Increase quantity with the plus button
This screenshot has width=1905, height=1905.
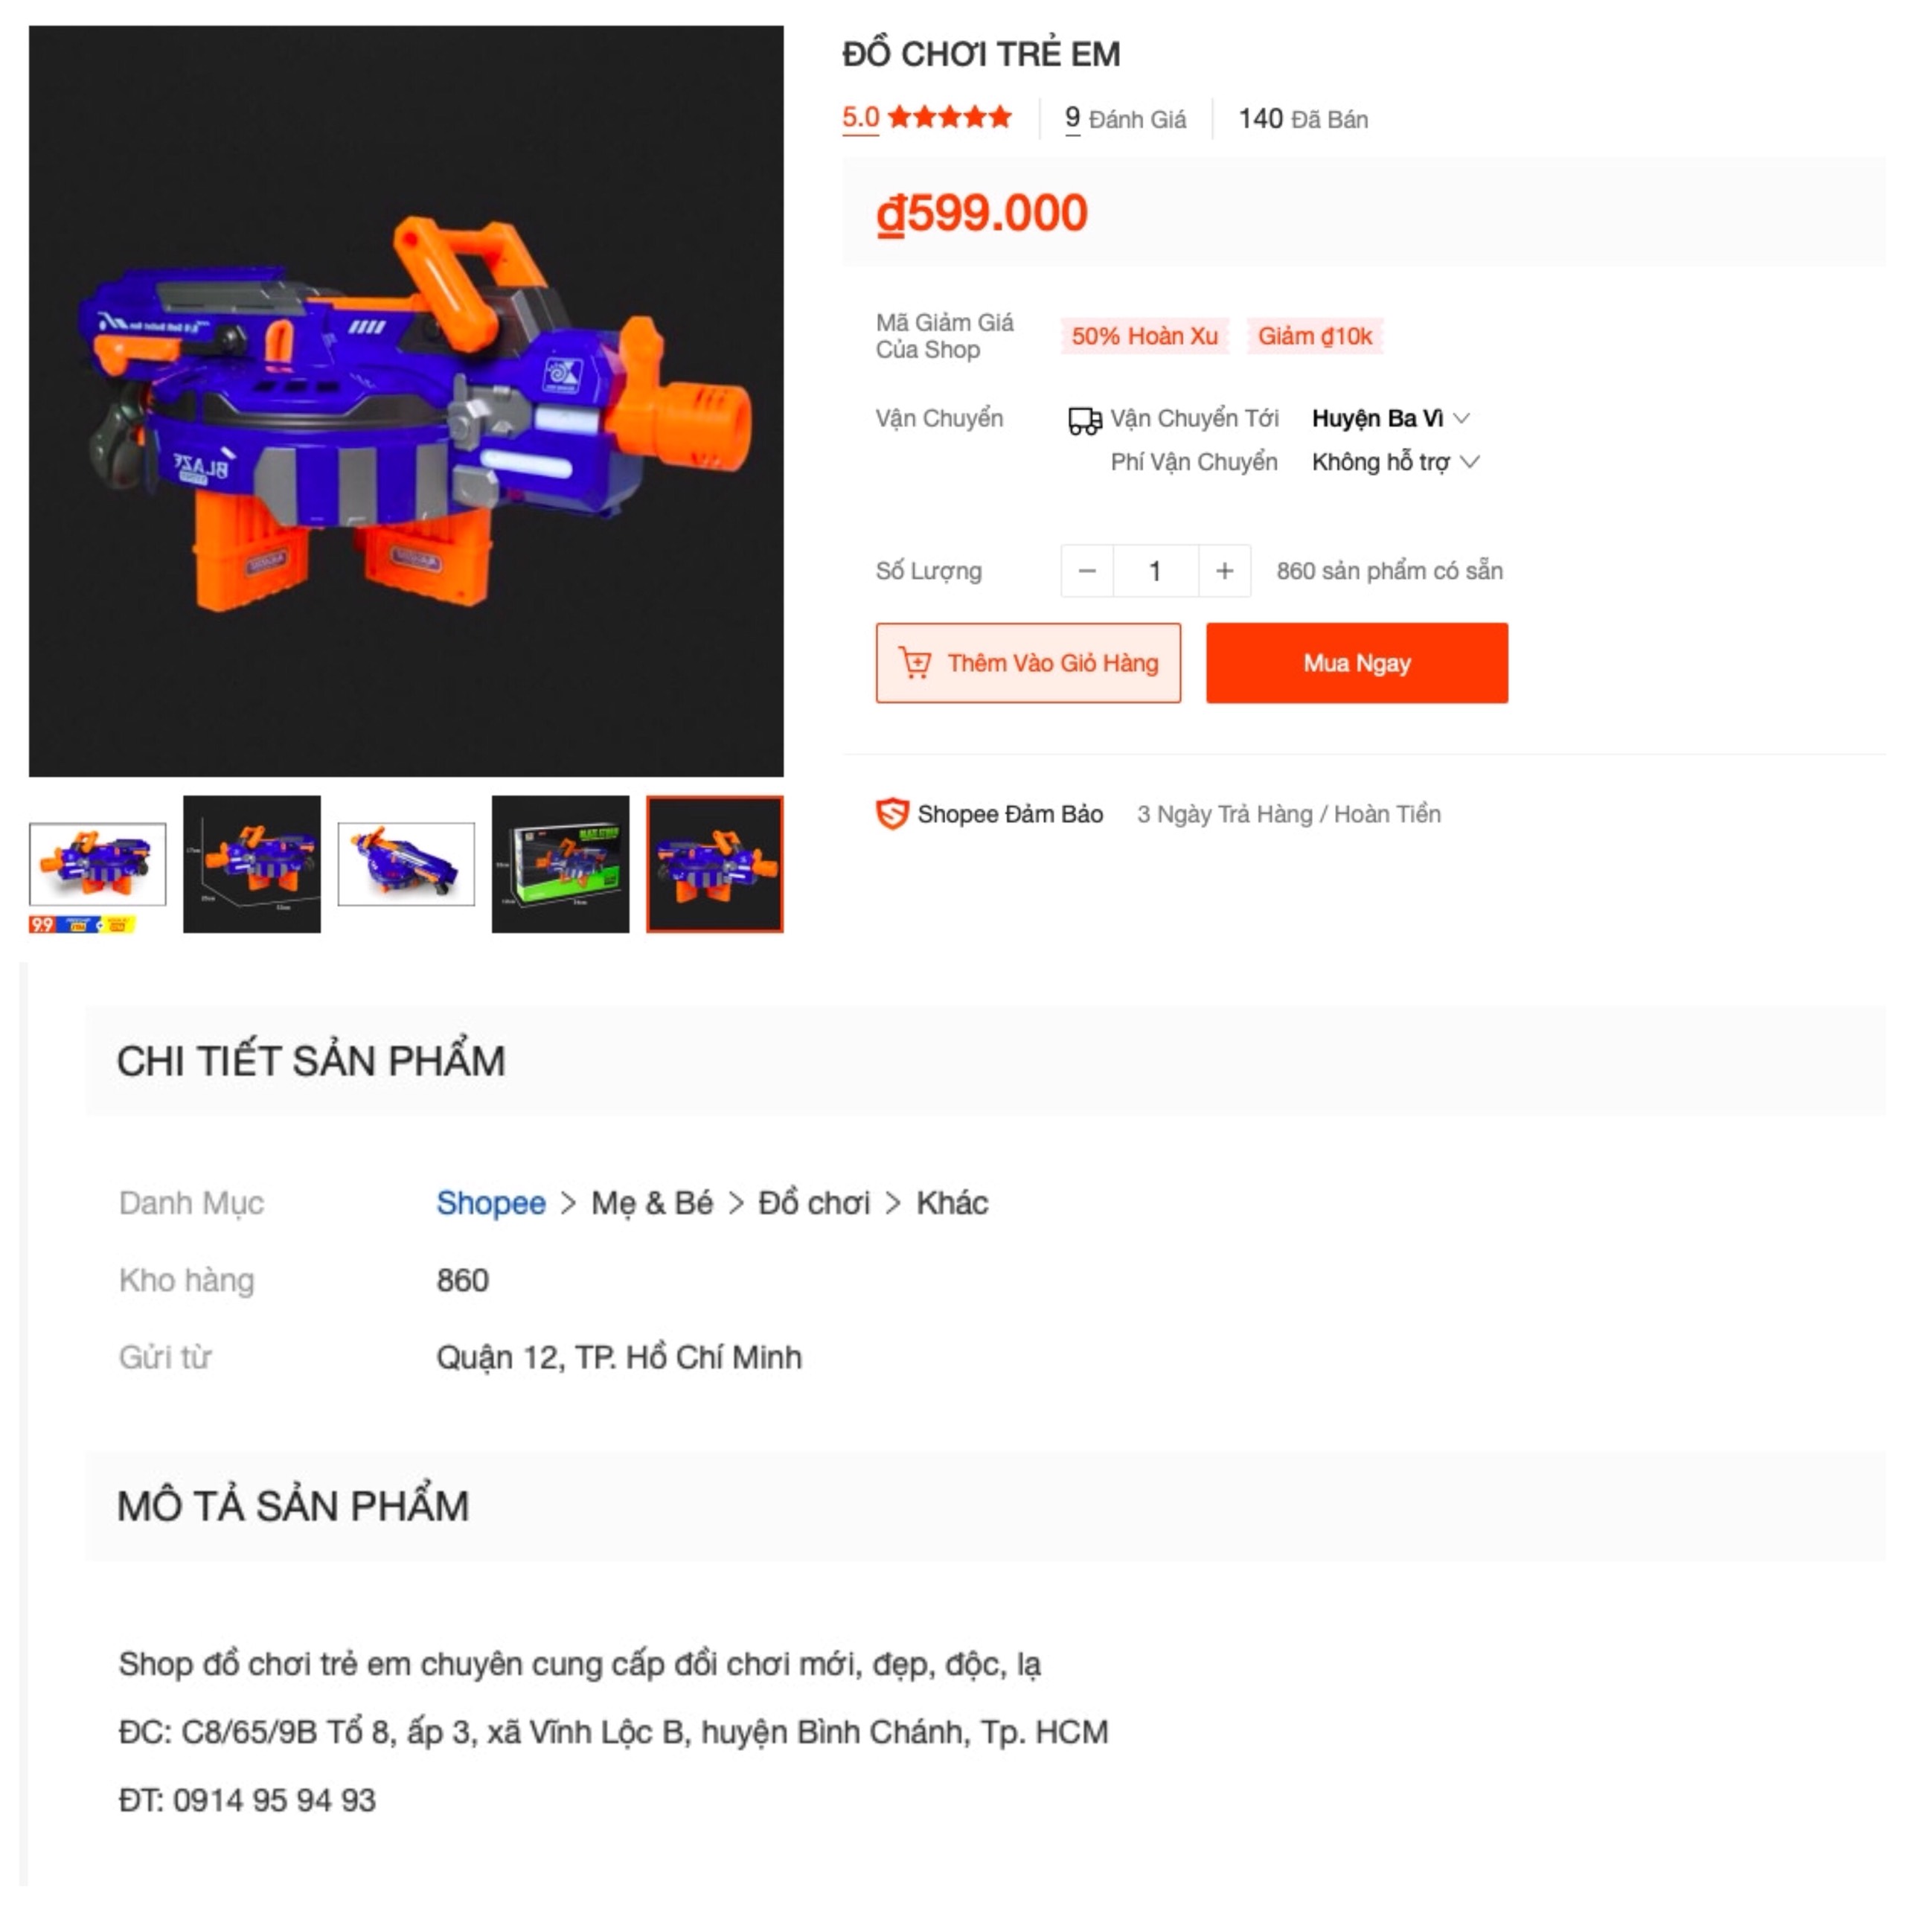pyautogui.click(x=1225, y=571)
